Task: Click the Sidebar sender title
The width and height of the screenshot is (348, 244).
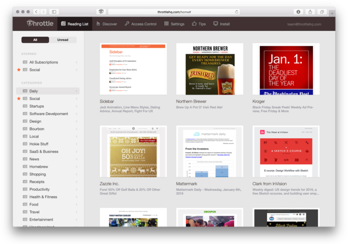Action: (x=107, y=102)
